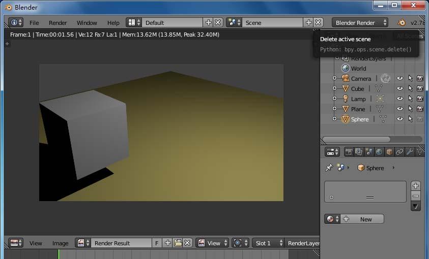The height and width of the screenshot is (259, 429).
Task: Browse materials with sphere icon dropdown
Action: [332, 219]
